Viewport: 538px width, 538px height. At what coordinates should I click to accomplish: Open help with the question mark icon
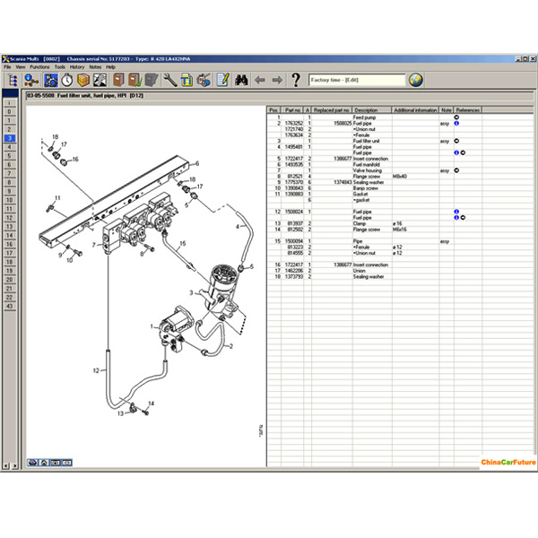pos(296,80)
